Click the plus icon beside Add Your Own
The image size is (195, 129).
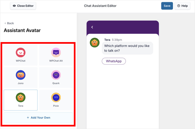pos(28,118)
